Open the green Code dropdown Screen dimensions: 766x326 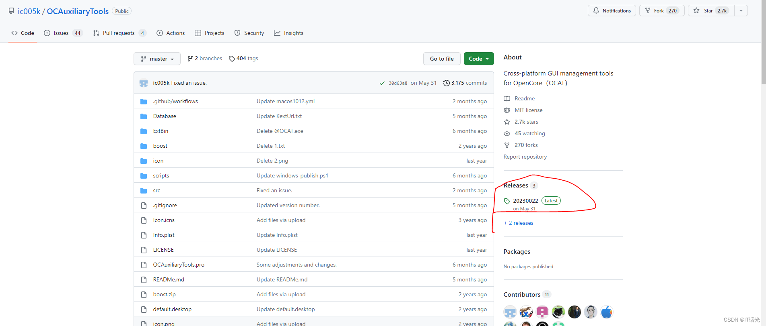point(479,59)
